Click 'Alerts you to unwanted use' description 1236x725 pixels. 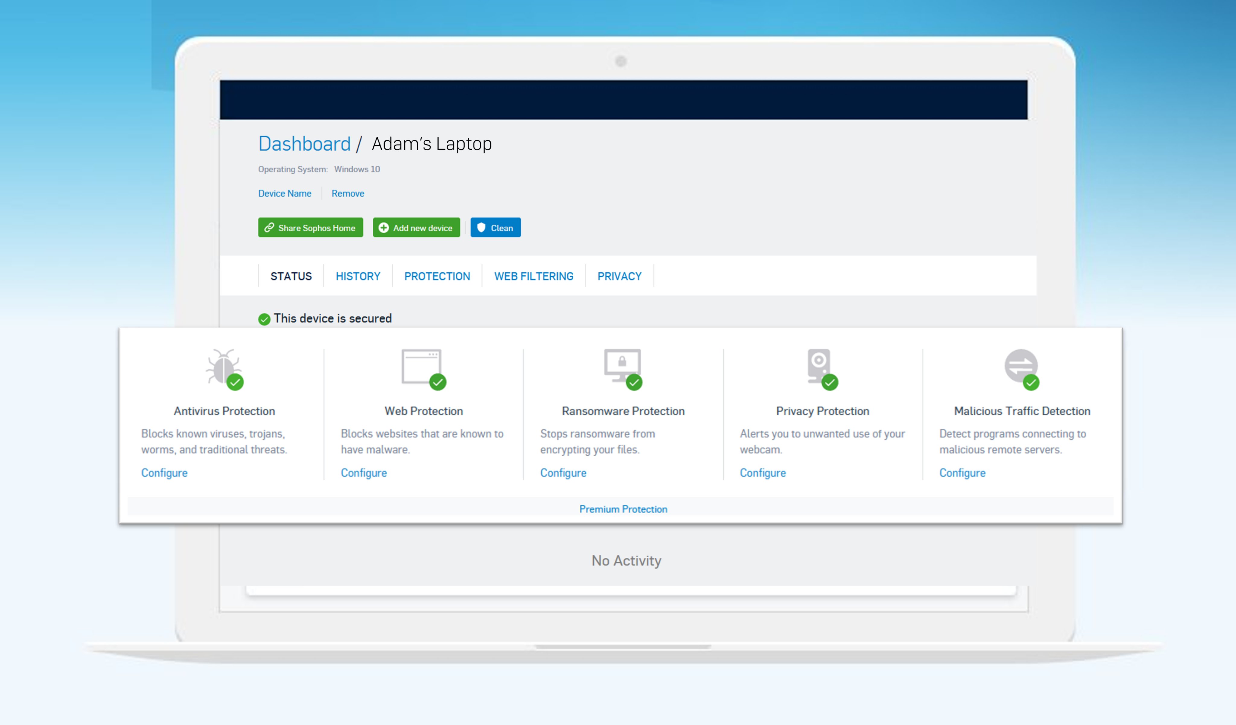pos(822,442)
